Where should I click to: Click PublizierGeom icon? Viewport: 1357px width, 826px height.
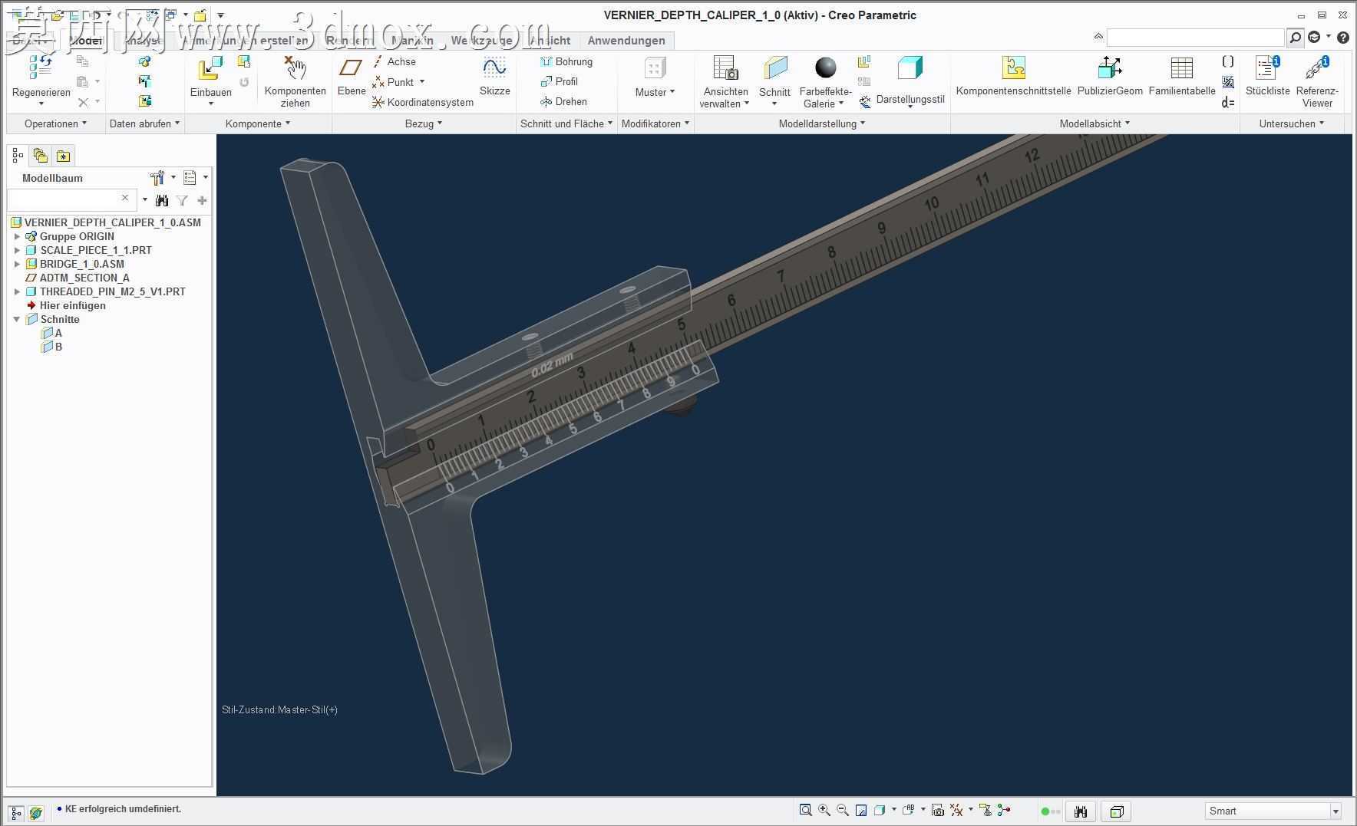(x=1110, y=68)
